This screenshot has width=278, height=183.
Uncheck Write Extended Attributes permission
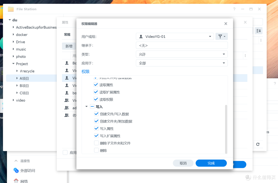click(x=97, y=136)
